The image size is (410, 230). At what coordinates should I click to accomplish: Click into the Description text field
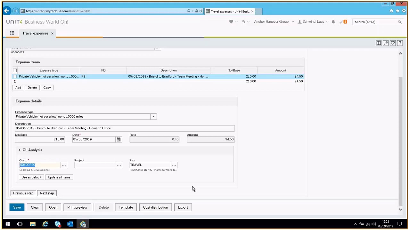125,128
